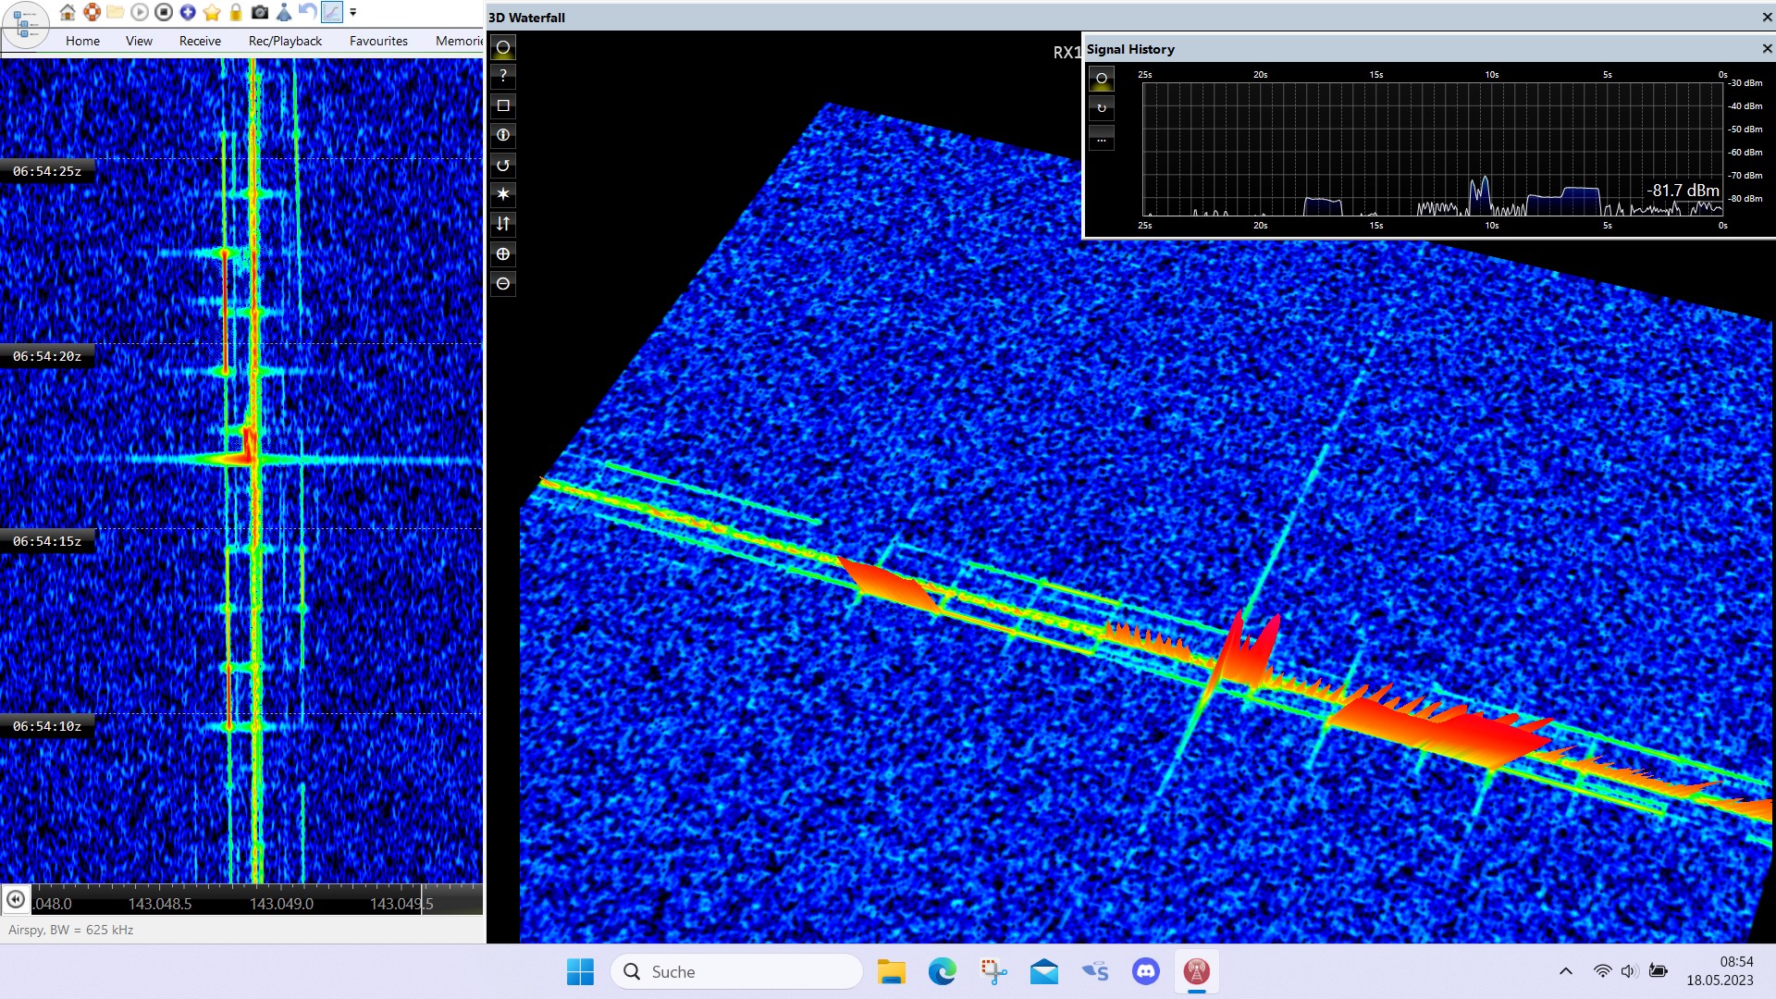Close the 3D Waterfall window

pyautogui.click(x=1767, y=17)
